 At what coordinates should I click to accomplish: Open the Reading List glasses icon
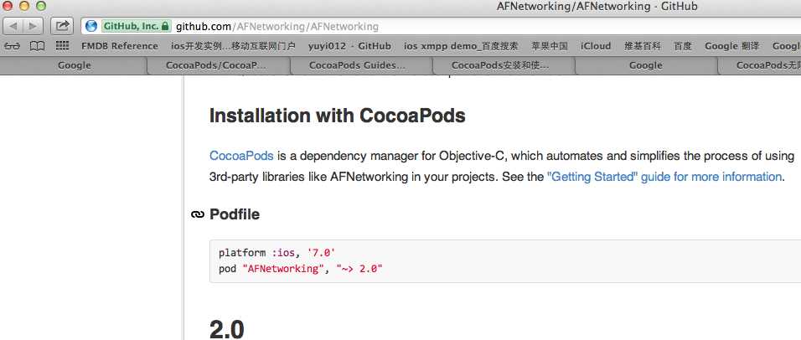tap(12, 46)
